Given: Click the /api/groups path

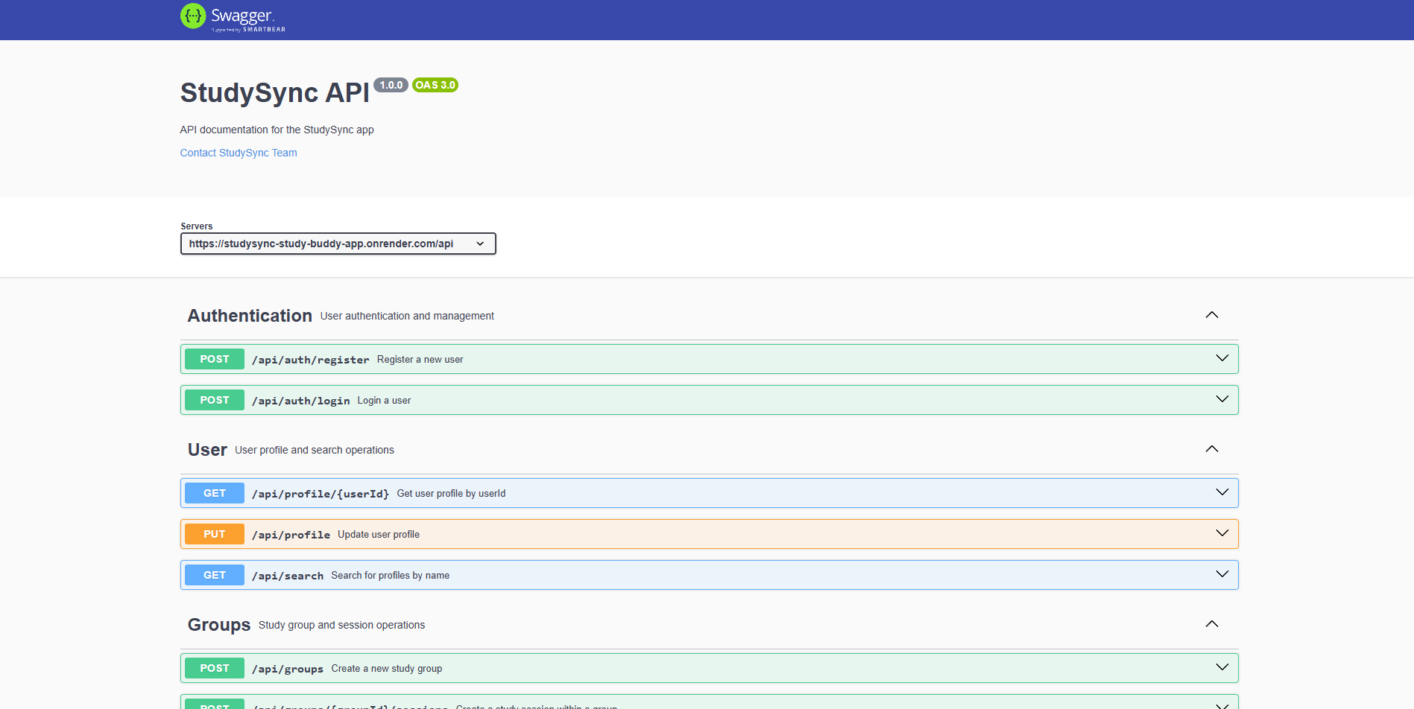Looking at the screenshot, I should click(288, 669).
